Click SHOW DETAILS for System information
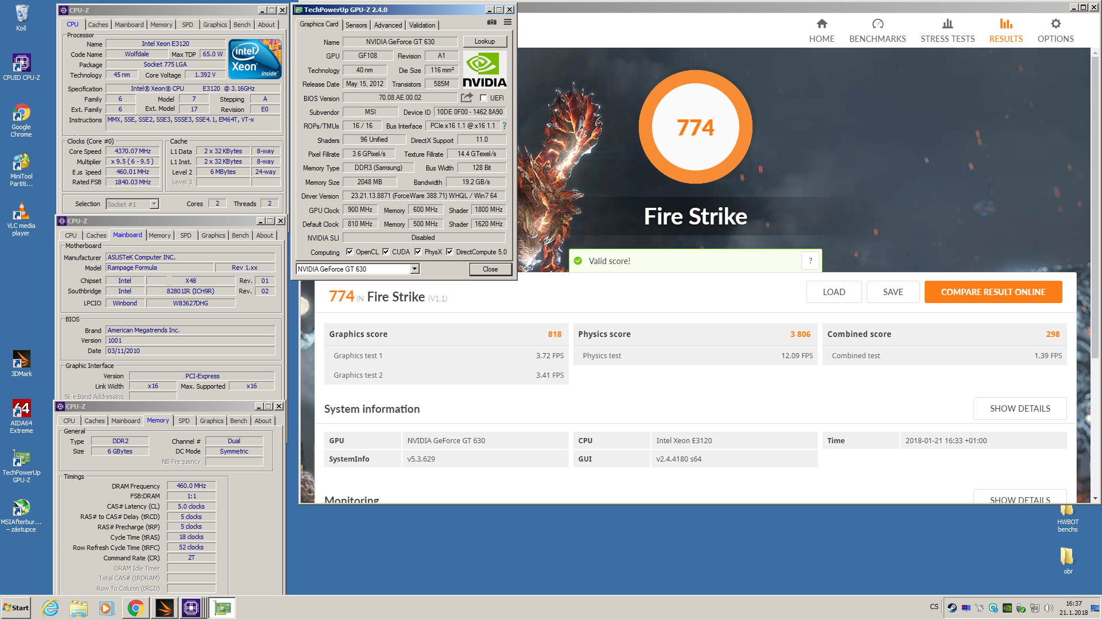 pos(1020,408)
